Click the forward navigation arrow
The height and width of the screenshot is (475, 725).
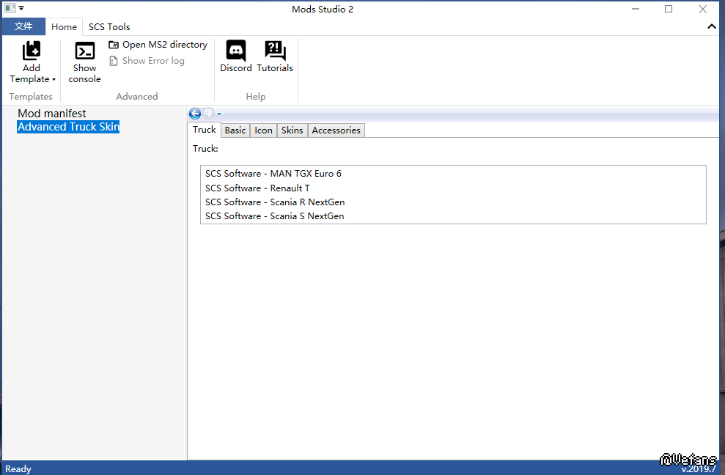[208, 114]
